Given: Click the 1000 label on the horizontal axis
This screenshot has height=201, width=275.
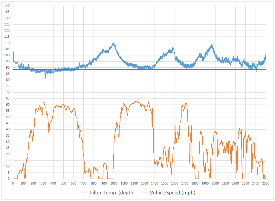Looking at the screenshot, I should 114,183.
